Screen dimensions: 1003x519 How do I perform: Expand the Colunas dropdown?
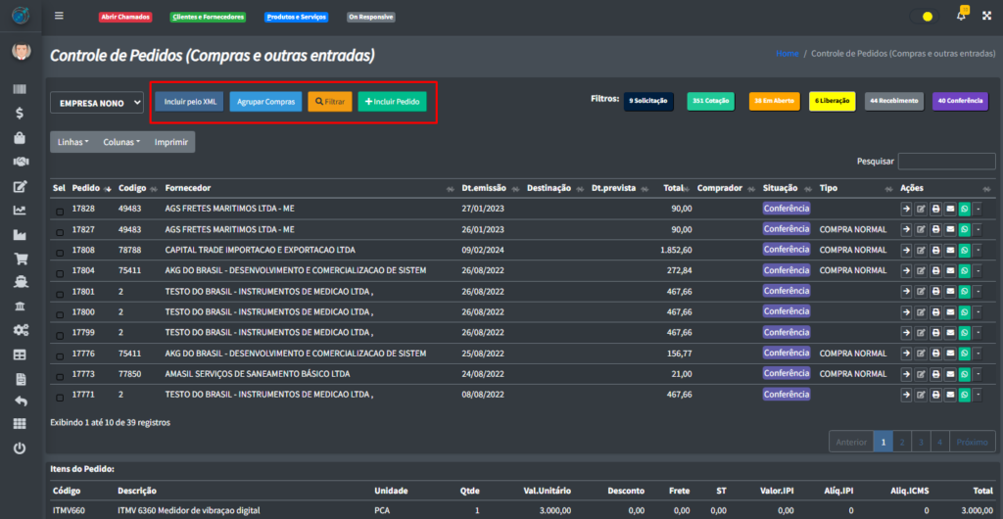(x=121, y=142)
